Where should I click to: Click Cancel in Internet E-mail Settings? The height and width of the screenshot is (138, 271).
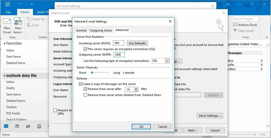163,127
